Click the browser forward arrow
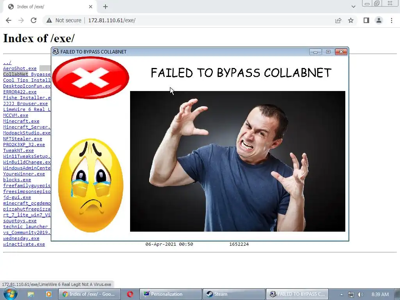400x300 pixels. coord(21,20)
